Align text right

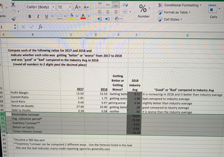(x=116, y=12)
